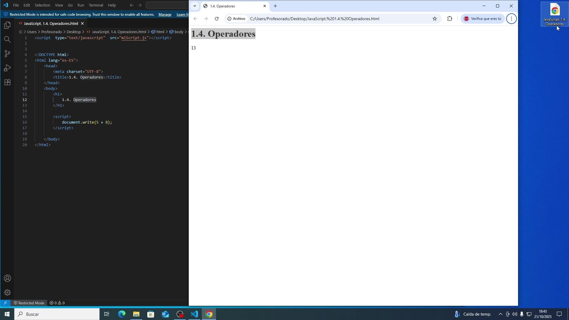This screenshot has width=569, height=320.
Task: Open the Manage gear in VS Code
Action: pos(7,293)
